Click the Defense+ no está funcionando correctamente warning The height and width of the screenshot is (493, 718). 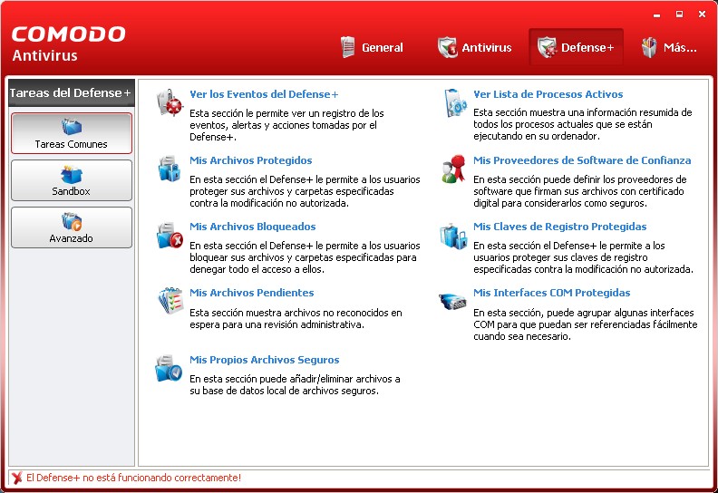tap(133, 478)
